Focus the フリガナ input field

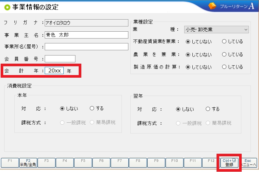[x=87, y=23]
